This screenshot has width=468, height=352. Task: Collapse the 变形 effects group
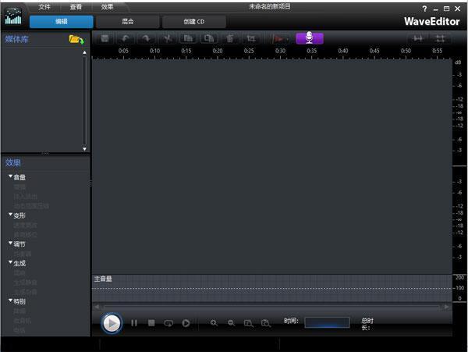10,215
